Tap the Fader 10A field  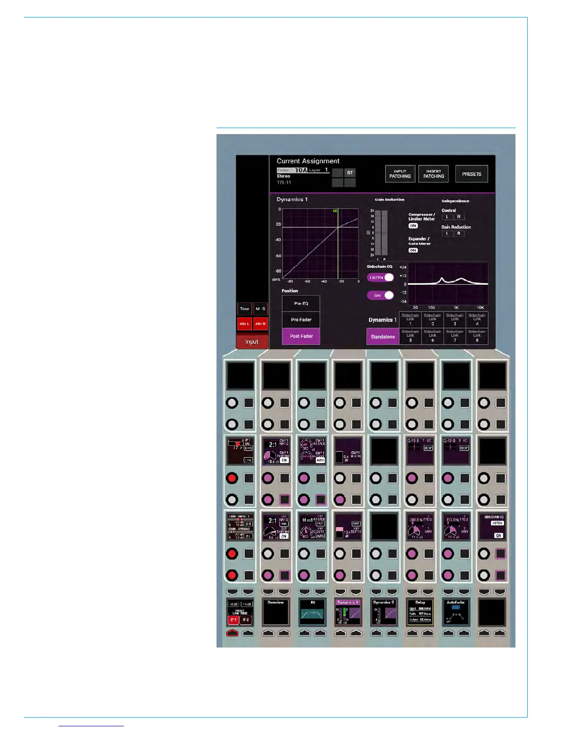pos(292,170)
